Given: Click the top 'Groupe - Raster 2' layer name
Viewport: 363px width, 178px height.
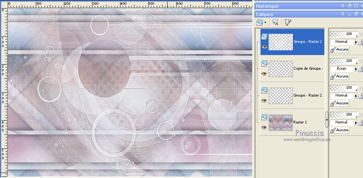Looking at the screenshot, I should pos(308,42).
